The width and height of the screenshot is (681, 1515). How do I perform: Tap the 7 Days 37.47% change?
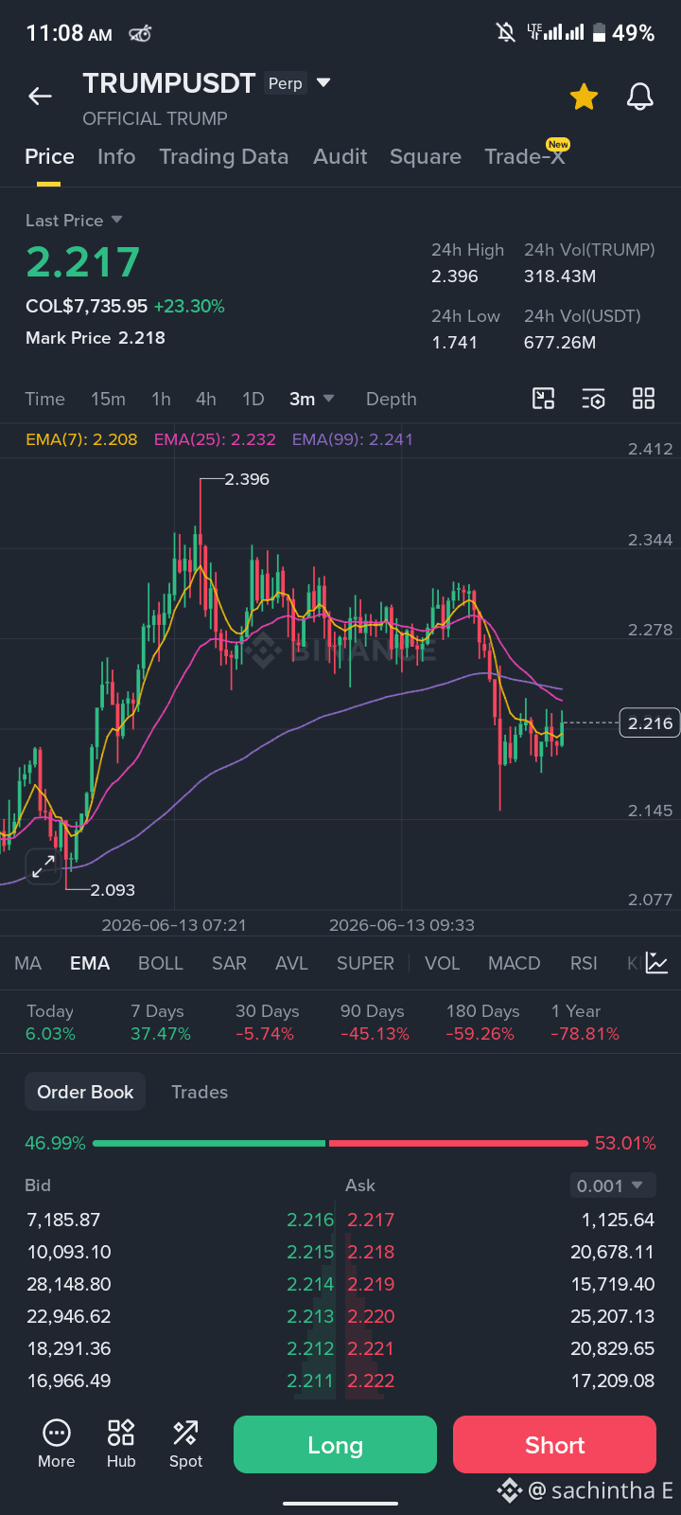[x=161, y=1023]
